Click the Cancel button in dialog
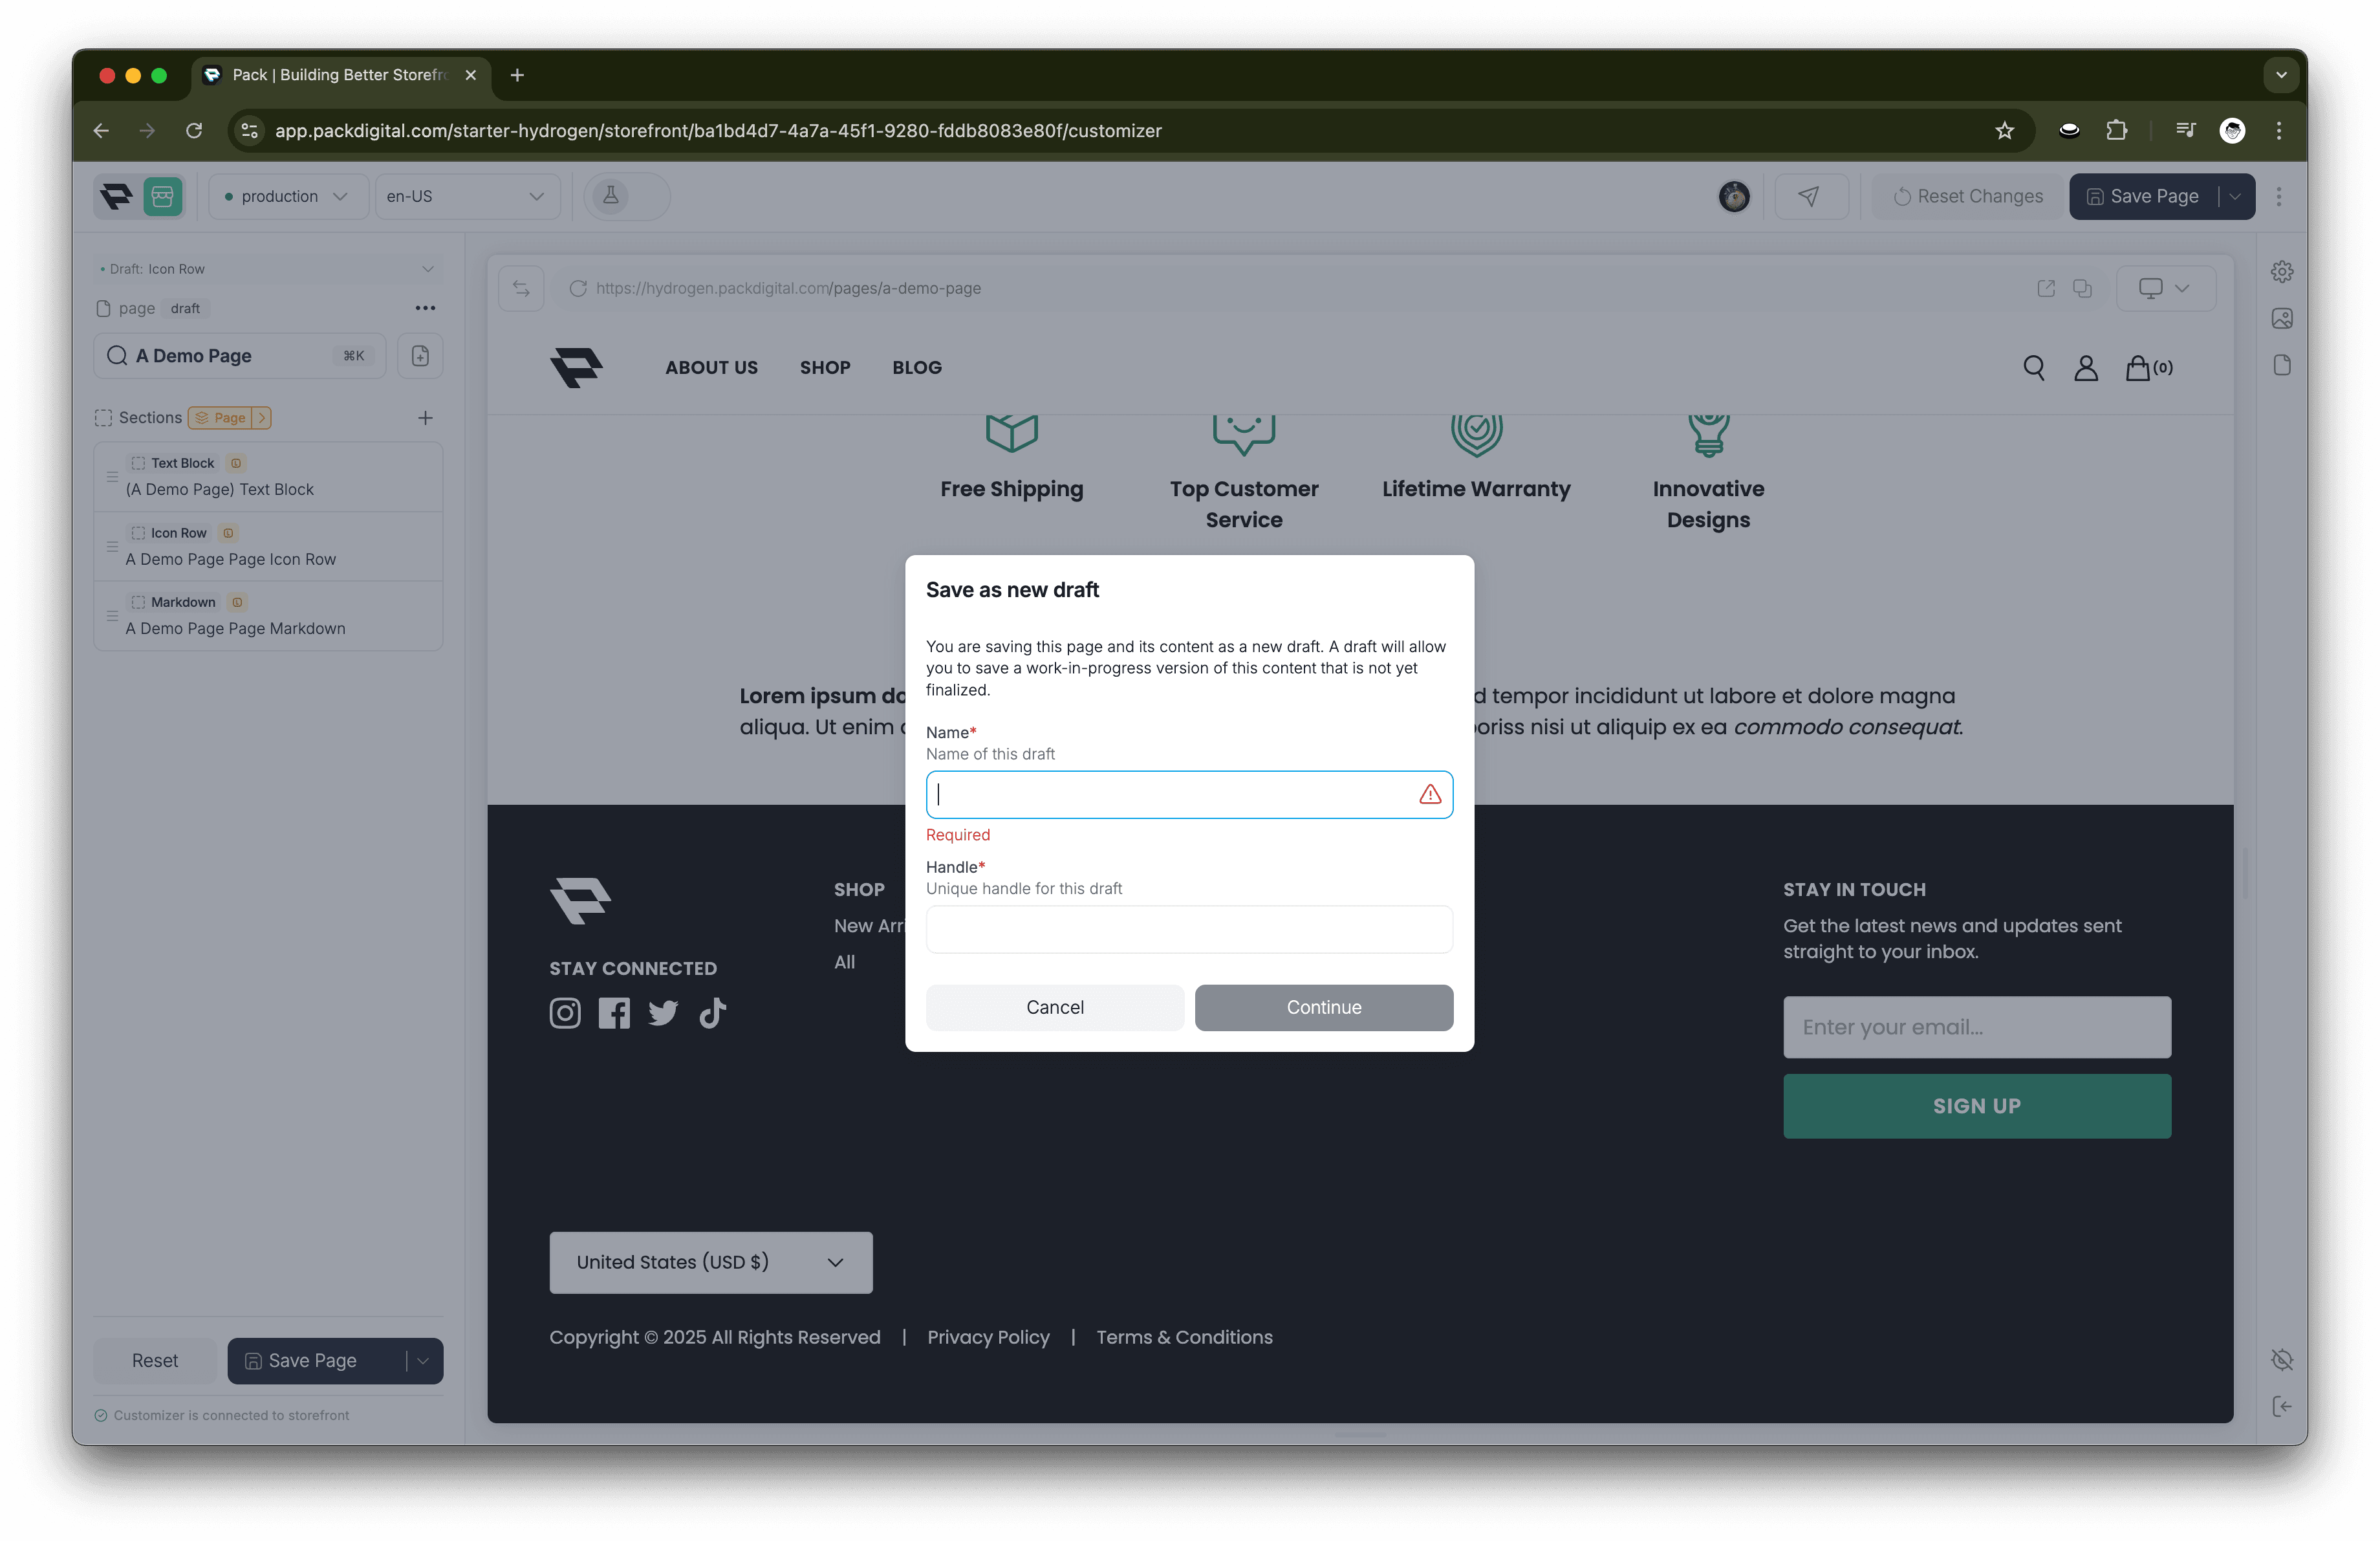Image resolution: width=2380 pixels, height=1541 pixels. [x=1054, y=1007]
